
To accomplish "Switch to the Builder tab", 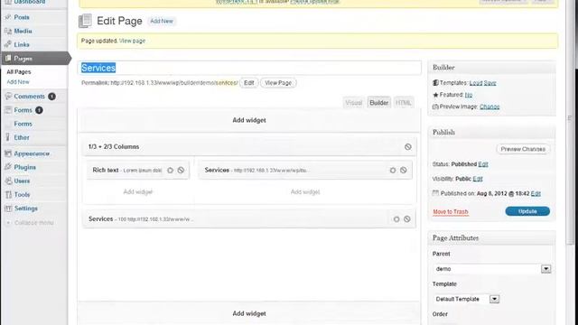I will tap(379, 103).
